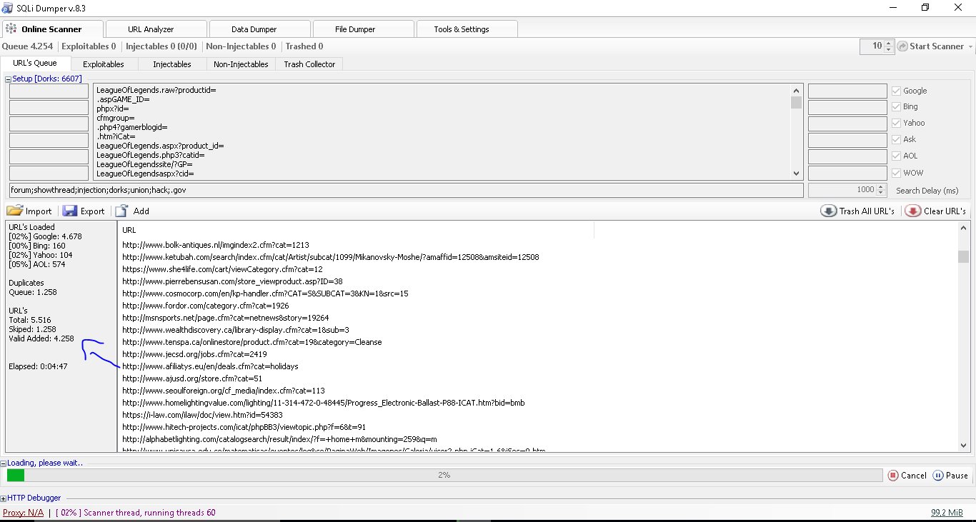Toggle the Google search engine checkbox
The width and height of the screenshot is (976, 522).
[896, 91]
